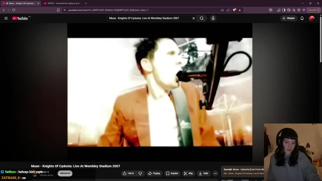The height and width of the screenshot is (181, 322).
Task: Click the Güncelle update menu button
Action: [x=314, y=10]
